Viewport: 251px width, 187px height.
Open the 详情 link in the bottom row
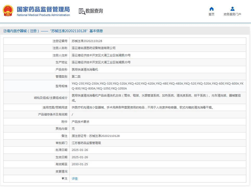click(x=74, y=178)
